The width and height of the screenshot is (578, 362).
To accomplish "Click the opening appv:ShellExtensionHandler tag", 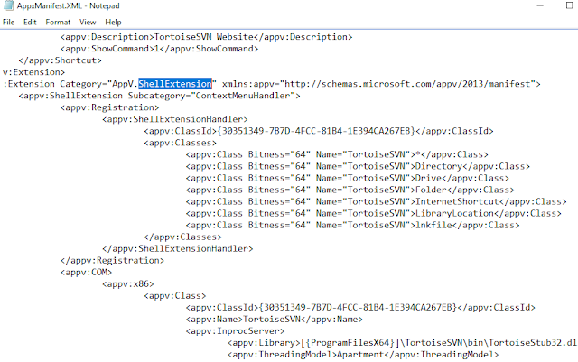I will (175, 119).
